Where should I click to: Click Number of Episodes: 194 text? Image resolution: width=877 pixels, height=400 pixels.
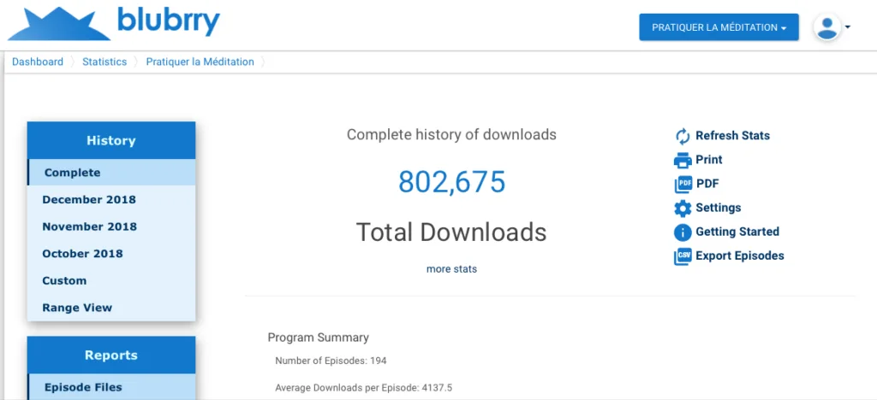pos(331,361)
